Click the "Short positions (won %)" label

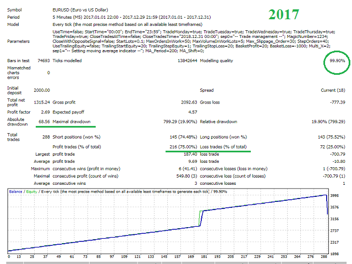[x=76, y=137]
